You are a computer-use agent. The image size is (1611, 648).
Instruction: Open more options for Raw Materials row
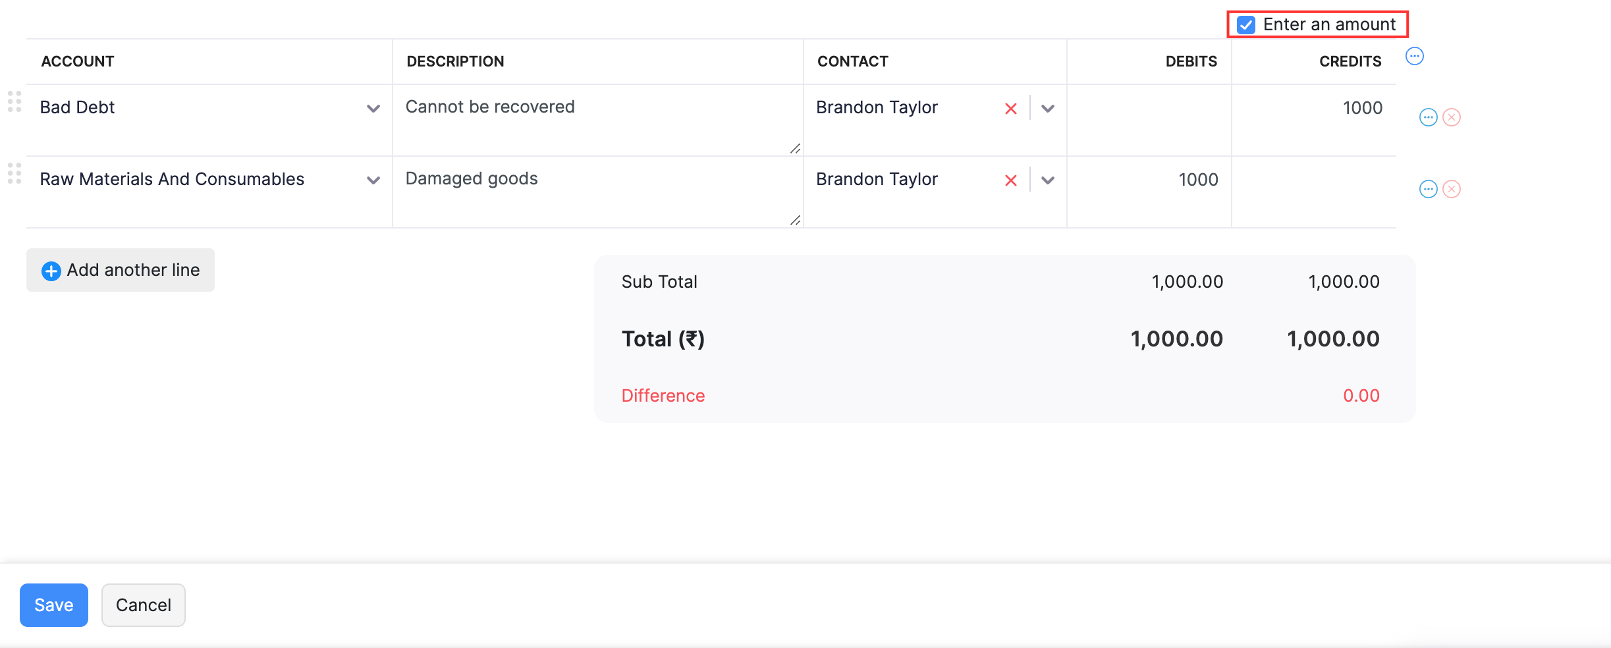coord(1428,189)
